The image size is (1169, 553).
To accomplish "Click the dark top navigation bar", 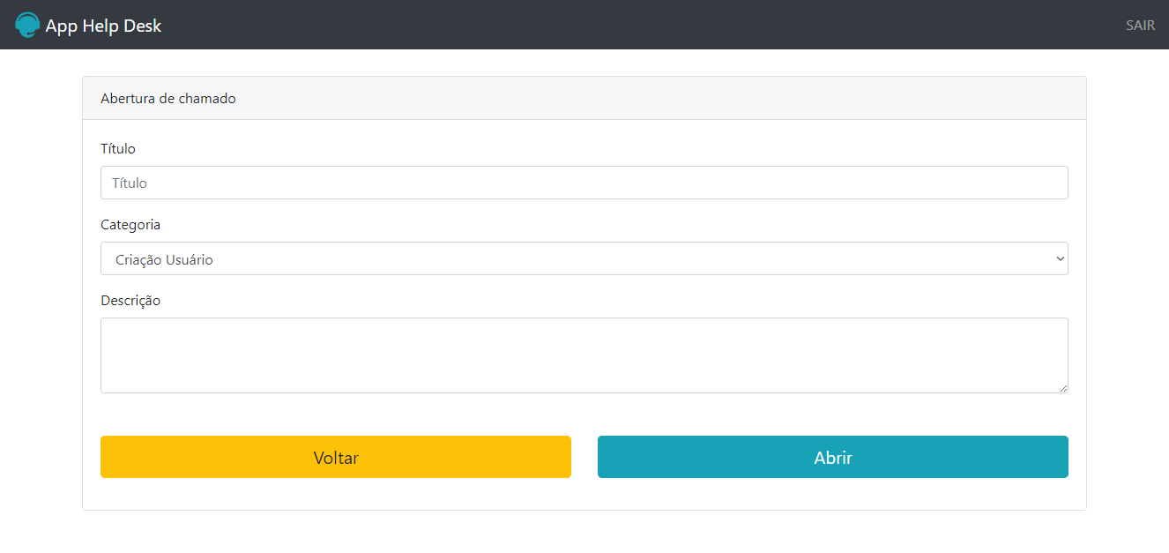I will click(617, 25).
